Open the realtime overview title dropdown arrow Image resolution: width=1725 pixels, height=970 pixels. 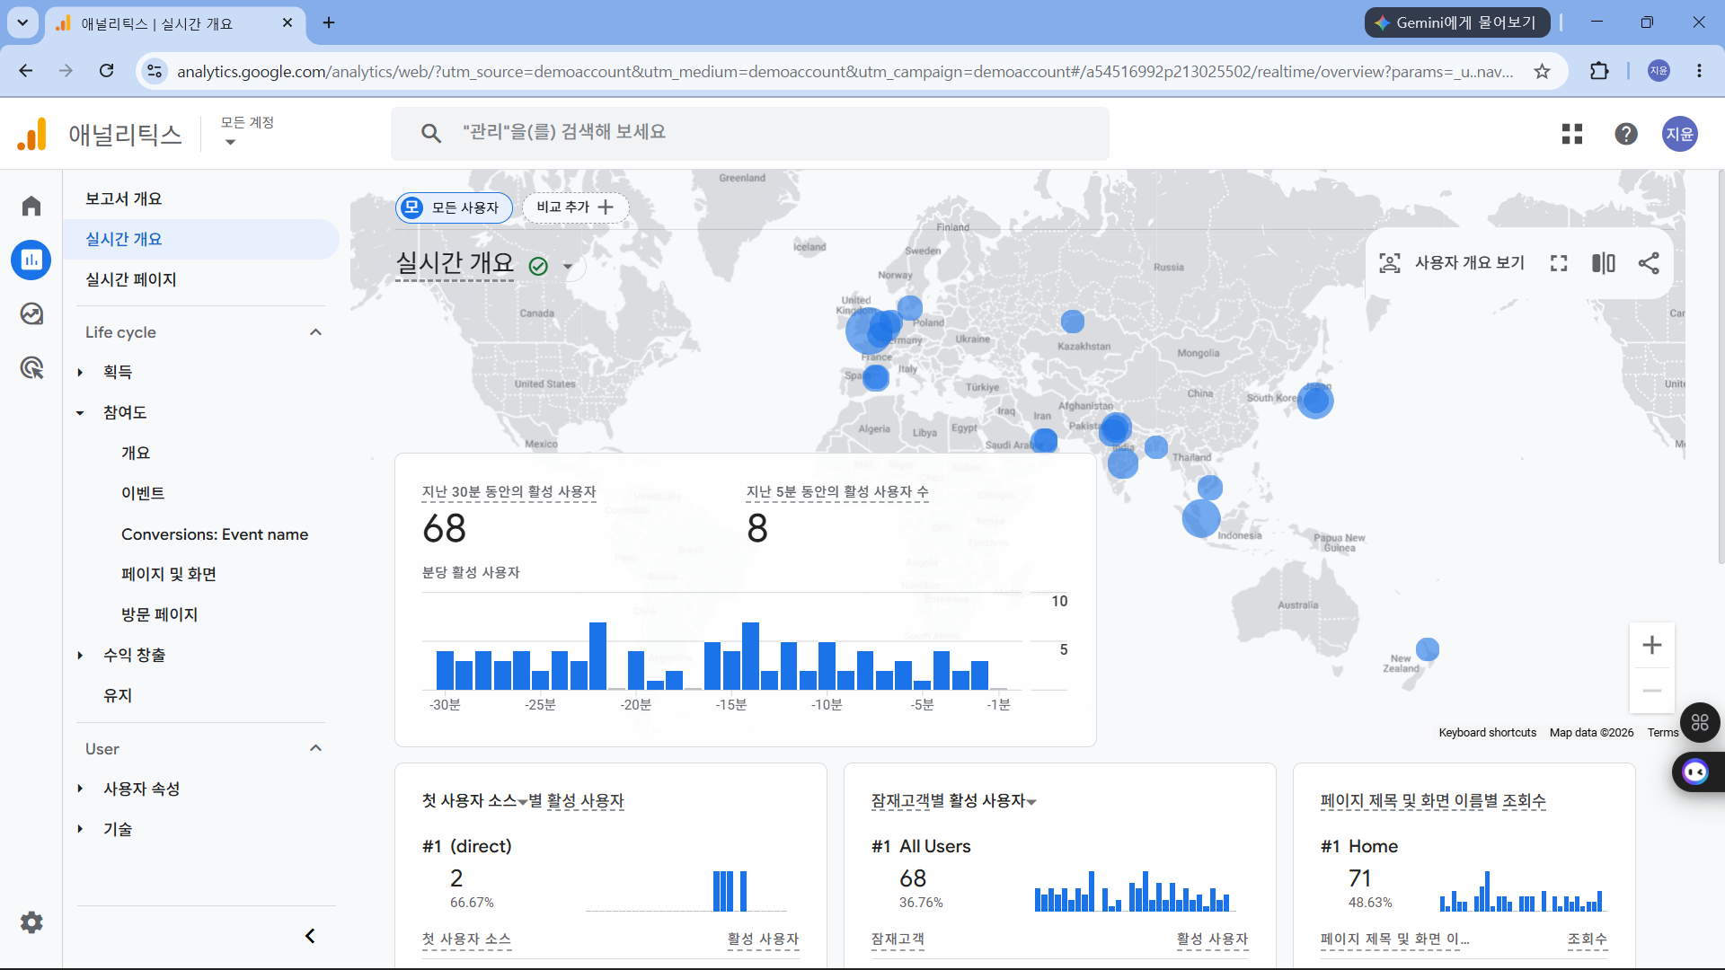(568, 266)
